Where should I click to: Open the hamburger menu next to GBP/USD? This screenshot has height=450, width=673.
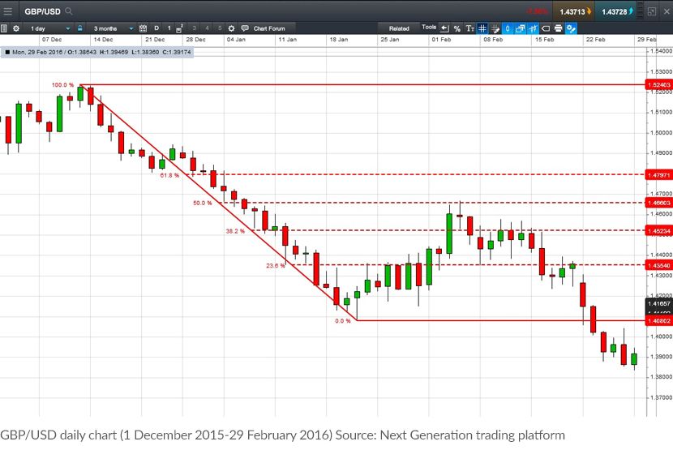[x=8, y=11]
